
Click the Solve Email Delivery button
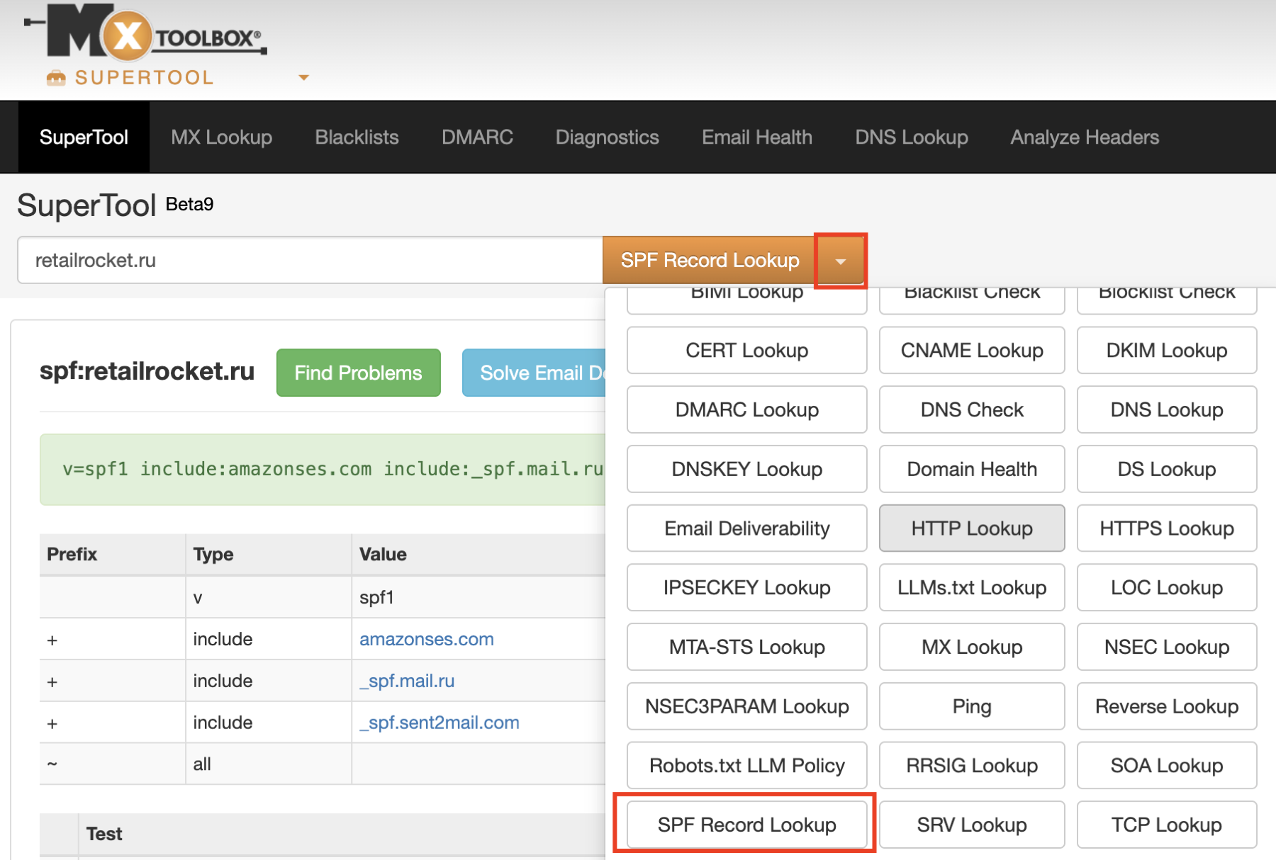535,373
